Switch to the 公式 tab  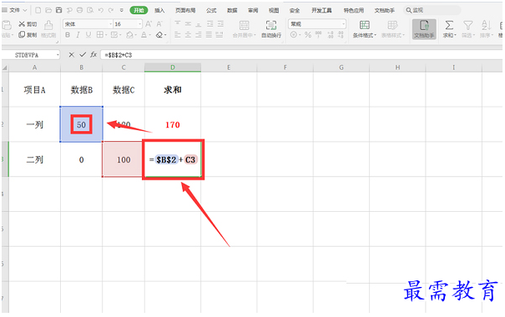[x=211, y=10]
